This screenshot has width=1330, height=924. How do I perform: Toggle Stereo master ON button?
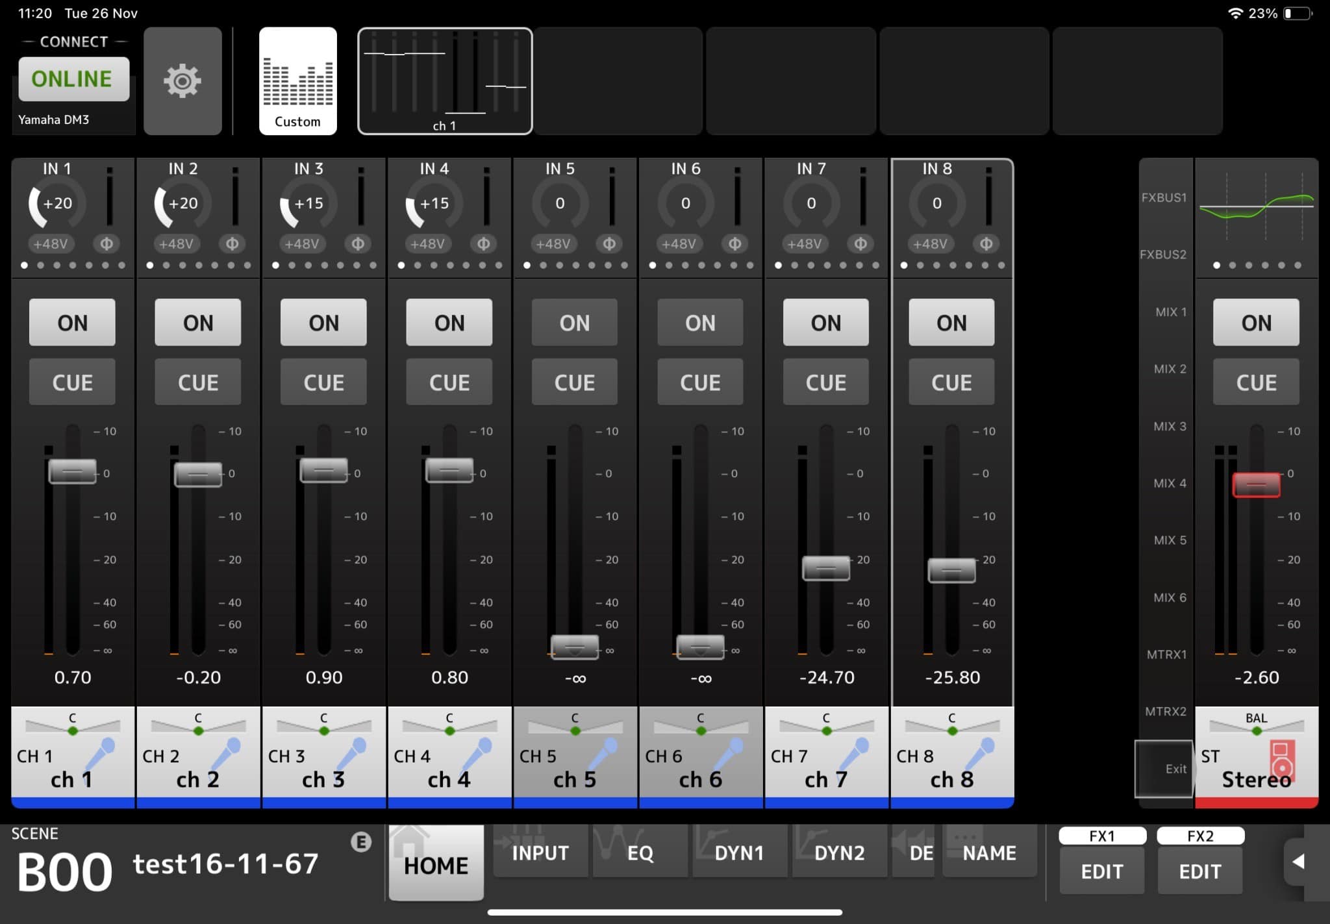click(x=1256, y=322)
